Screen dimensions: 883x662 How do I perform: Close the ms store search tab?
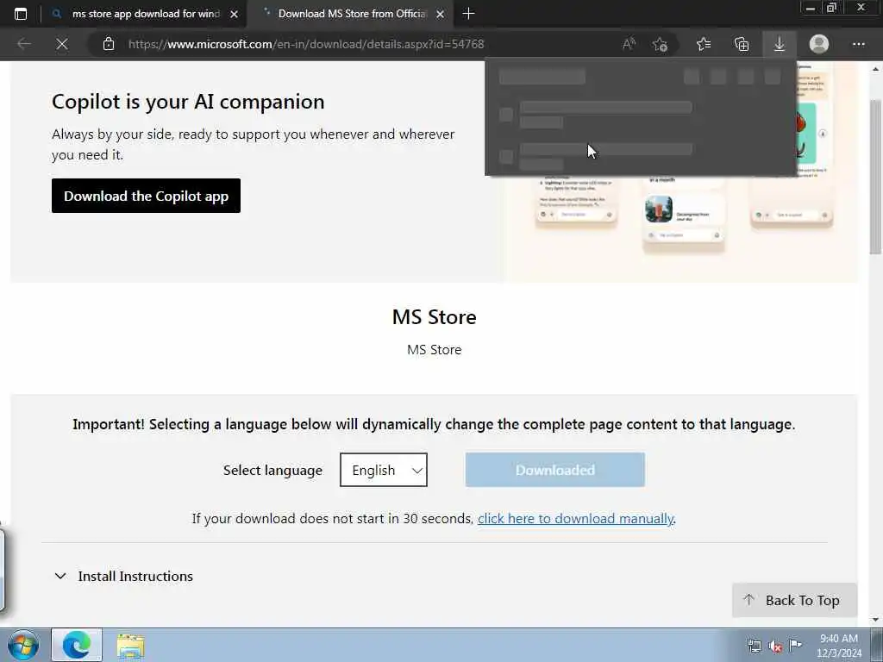coord(235,14)
